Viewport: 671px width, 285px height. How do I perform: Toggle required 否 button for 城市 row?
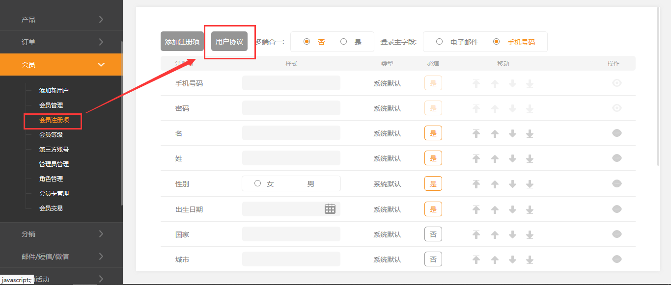pos(433,259)
